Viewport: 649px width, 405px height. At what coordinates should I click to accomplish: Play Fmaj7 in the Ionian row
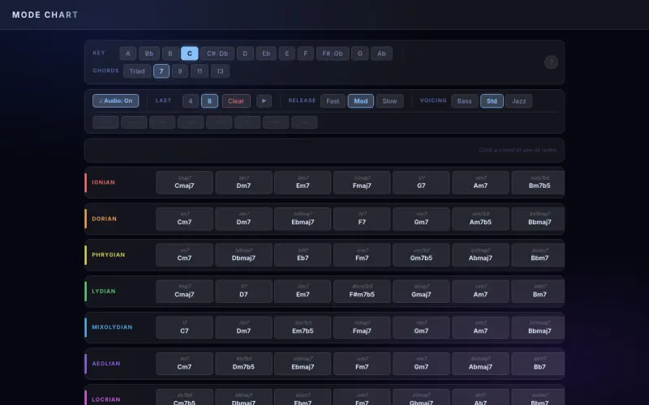[362, 182]
